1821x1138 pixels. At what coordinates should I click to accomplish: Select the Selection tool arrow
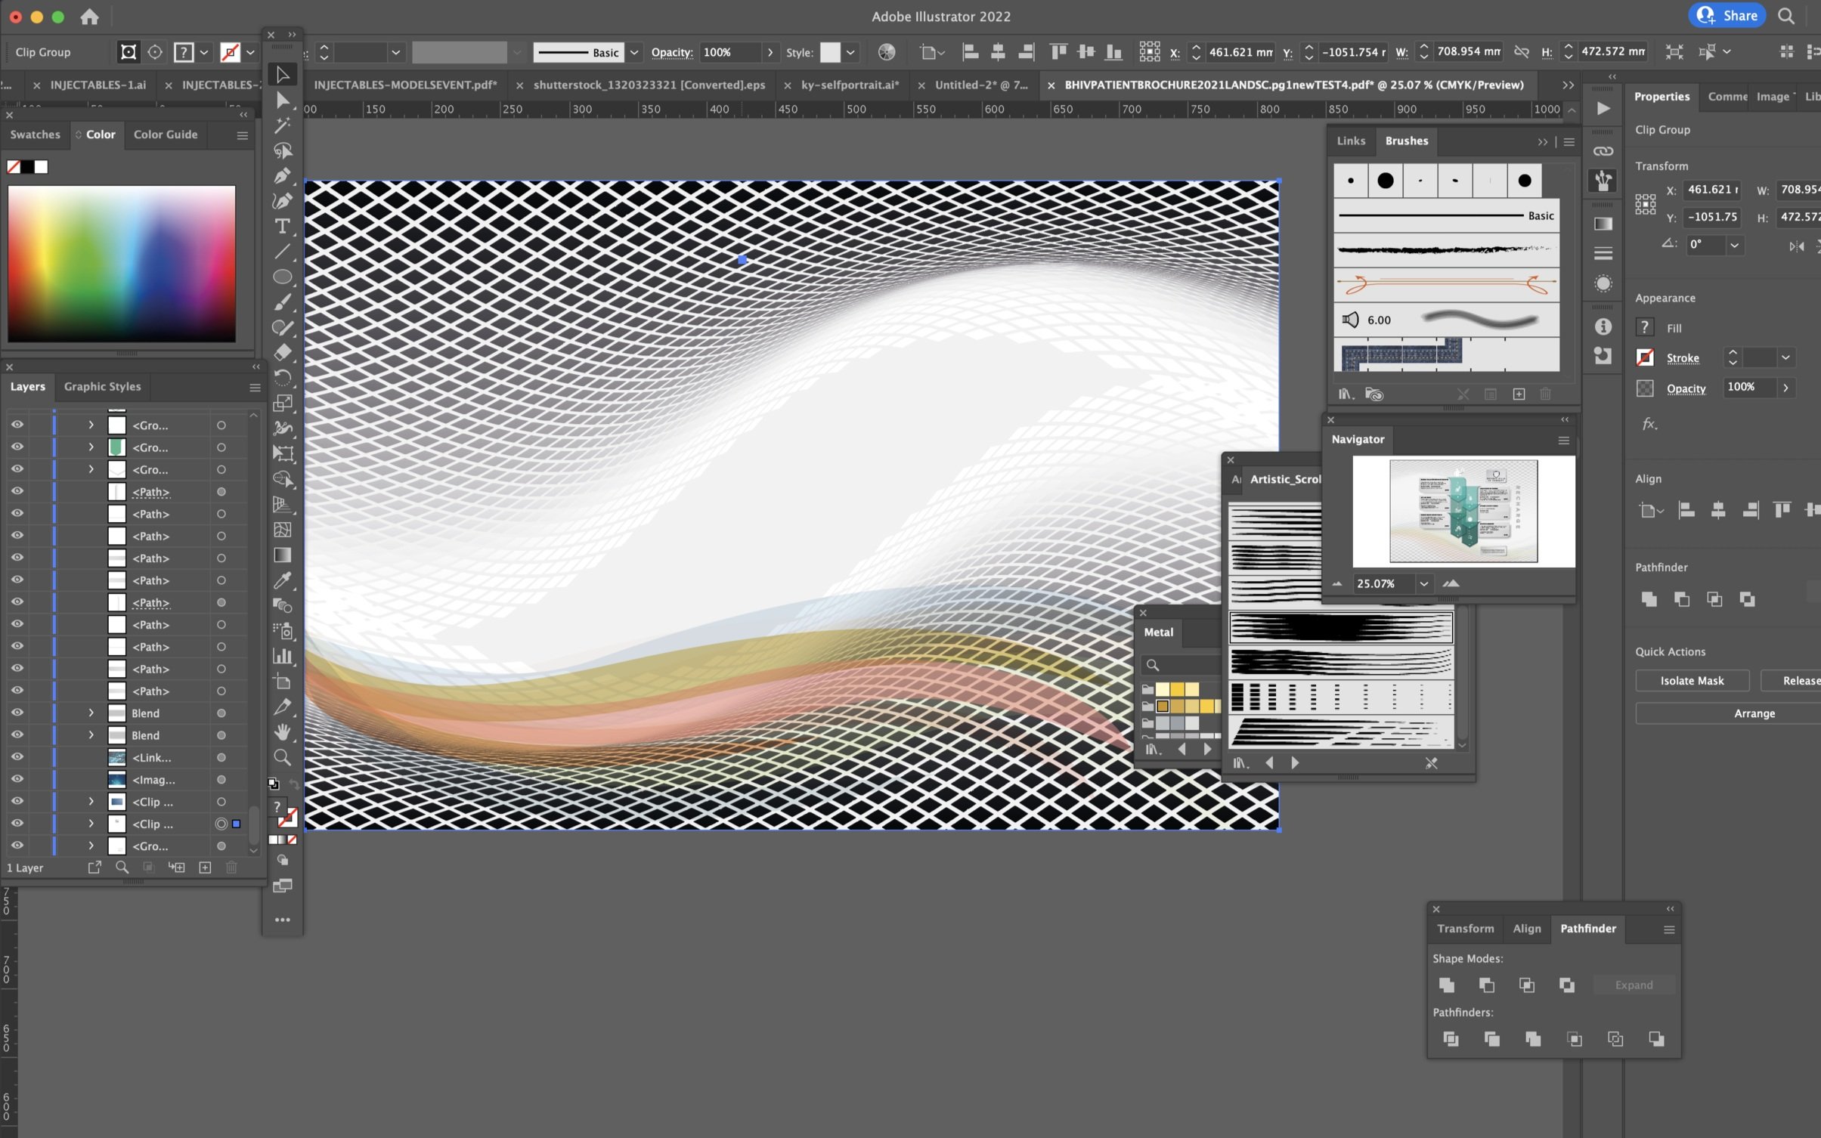(282, 75)
